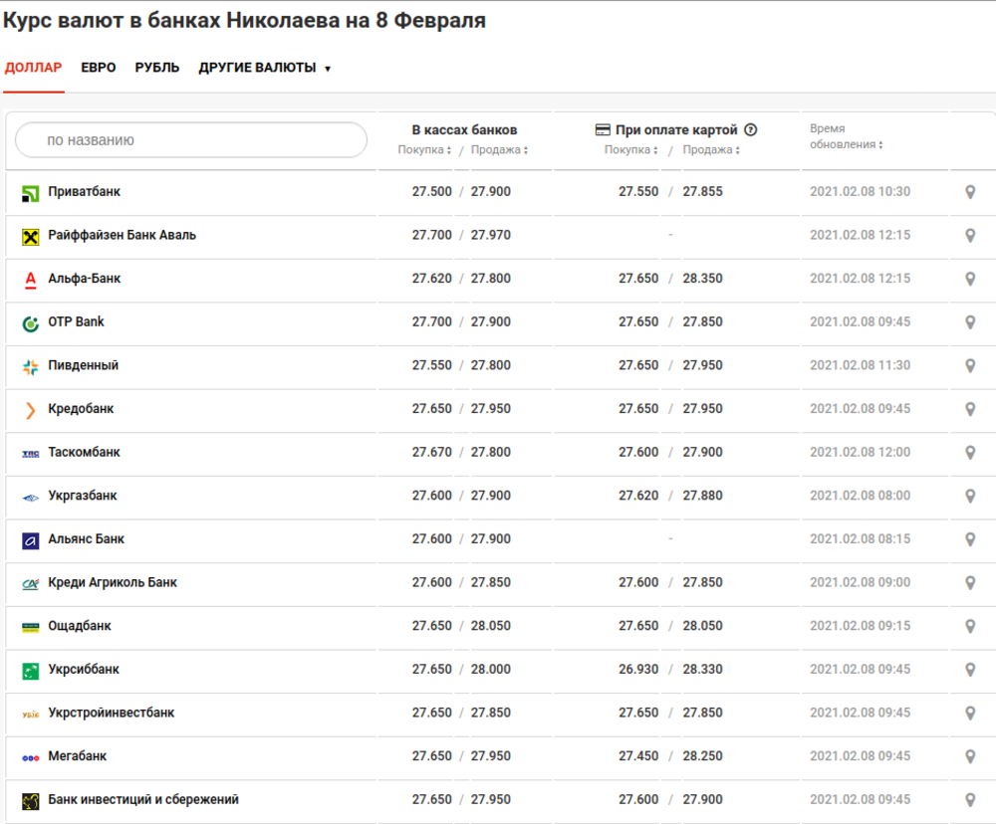Click the OTP Bank green logo

[x=31, y=323]
